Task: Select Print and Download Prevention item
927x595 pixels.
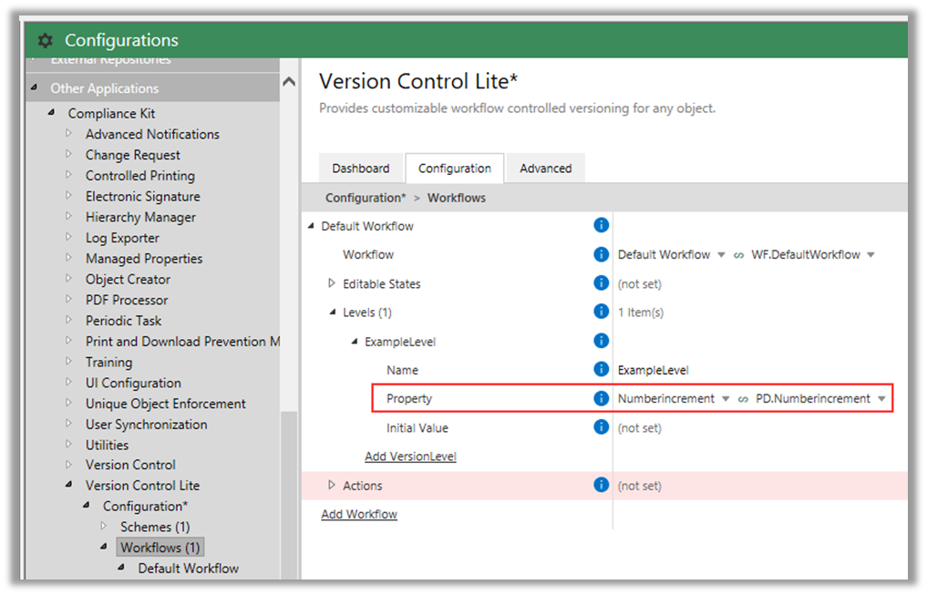Action: 182,341
